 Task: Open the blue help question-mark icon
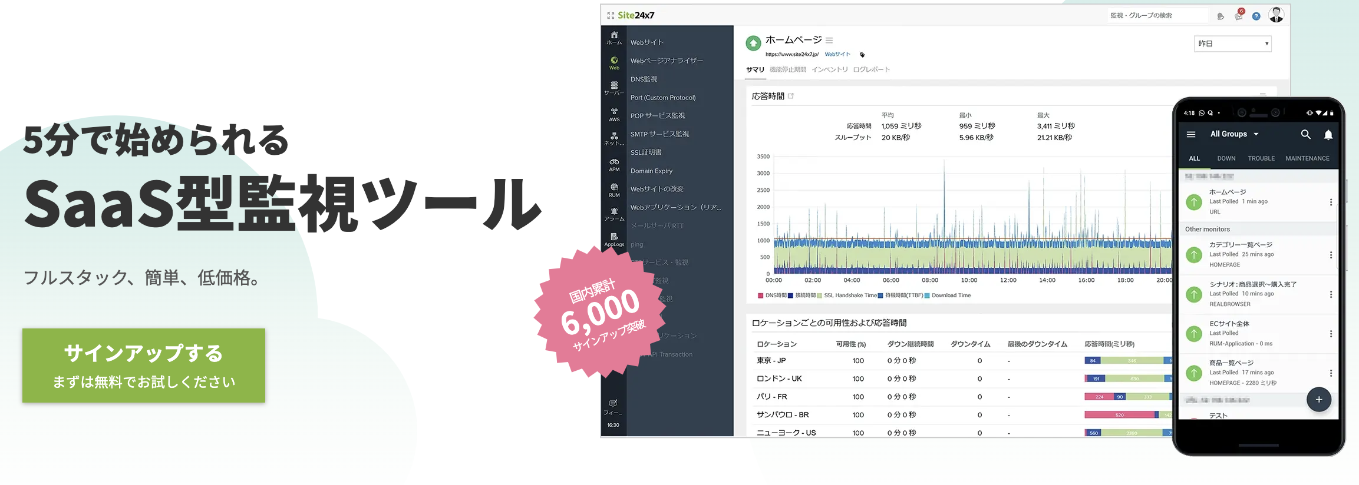(1256, 16)
